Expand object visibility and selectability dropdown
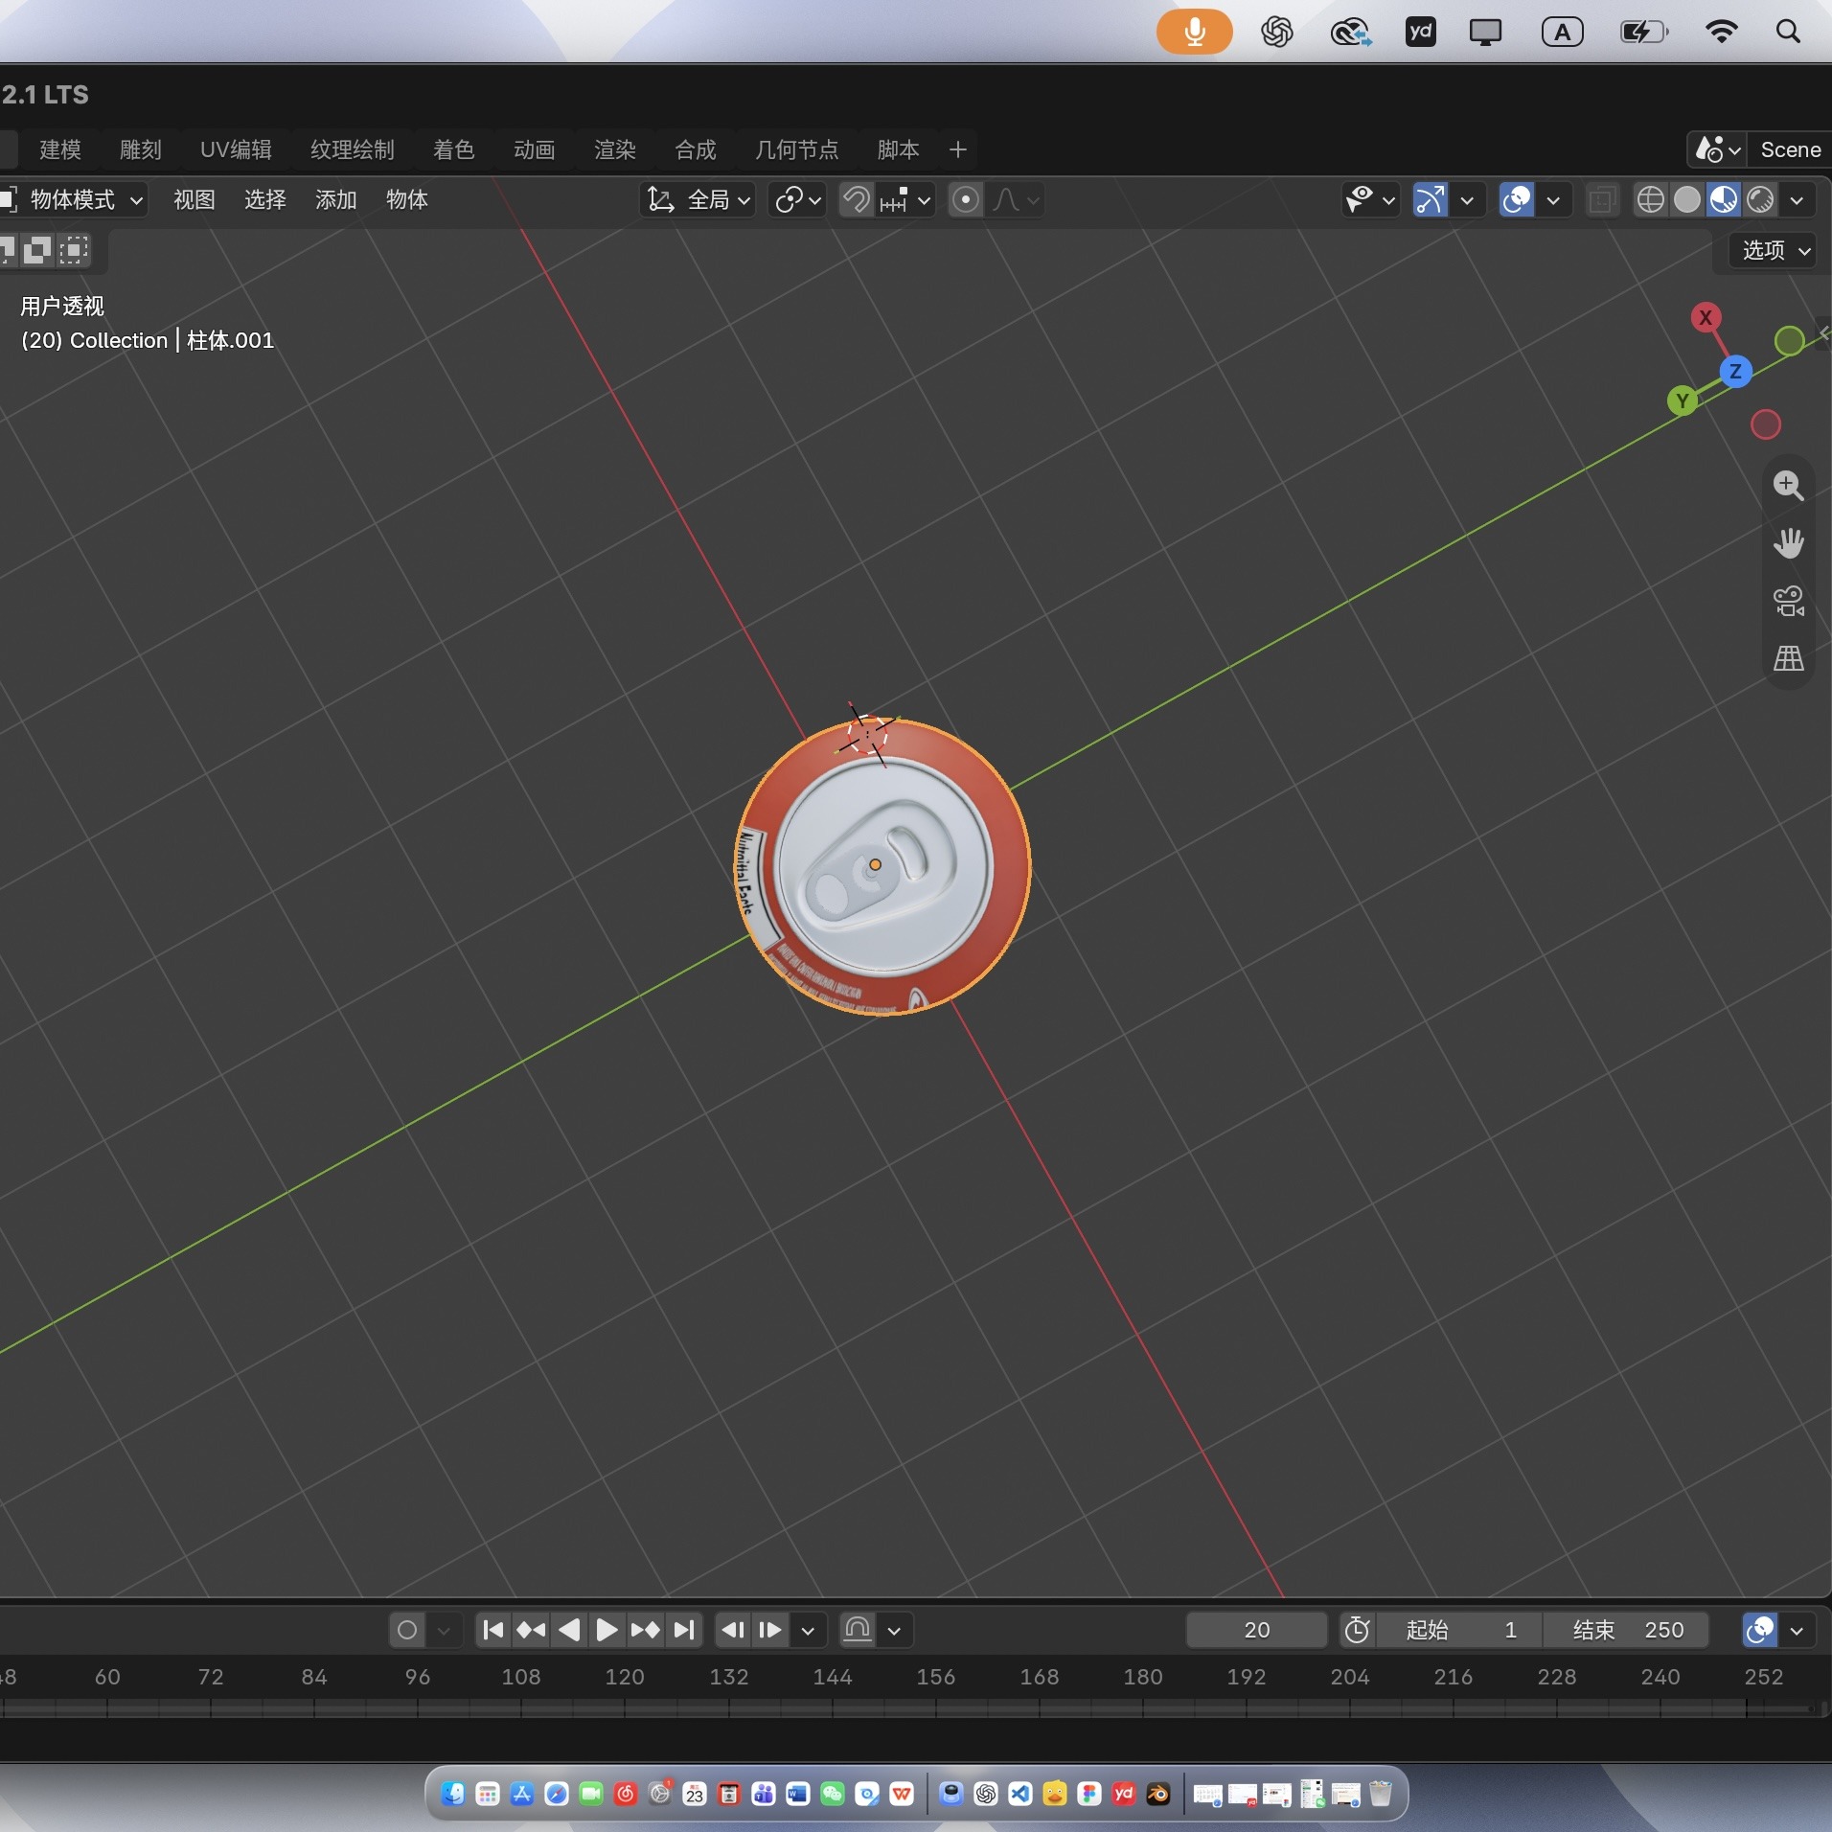The height and width of the screenshot is (1832, 1832). point(1370,200)
